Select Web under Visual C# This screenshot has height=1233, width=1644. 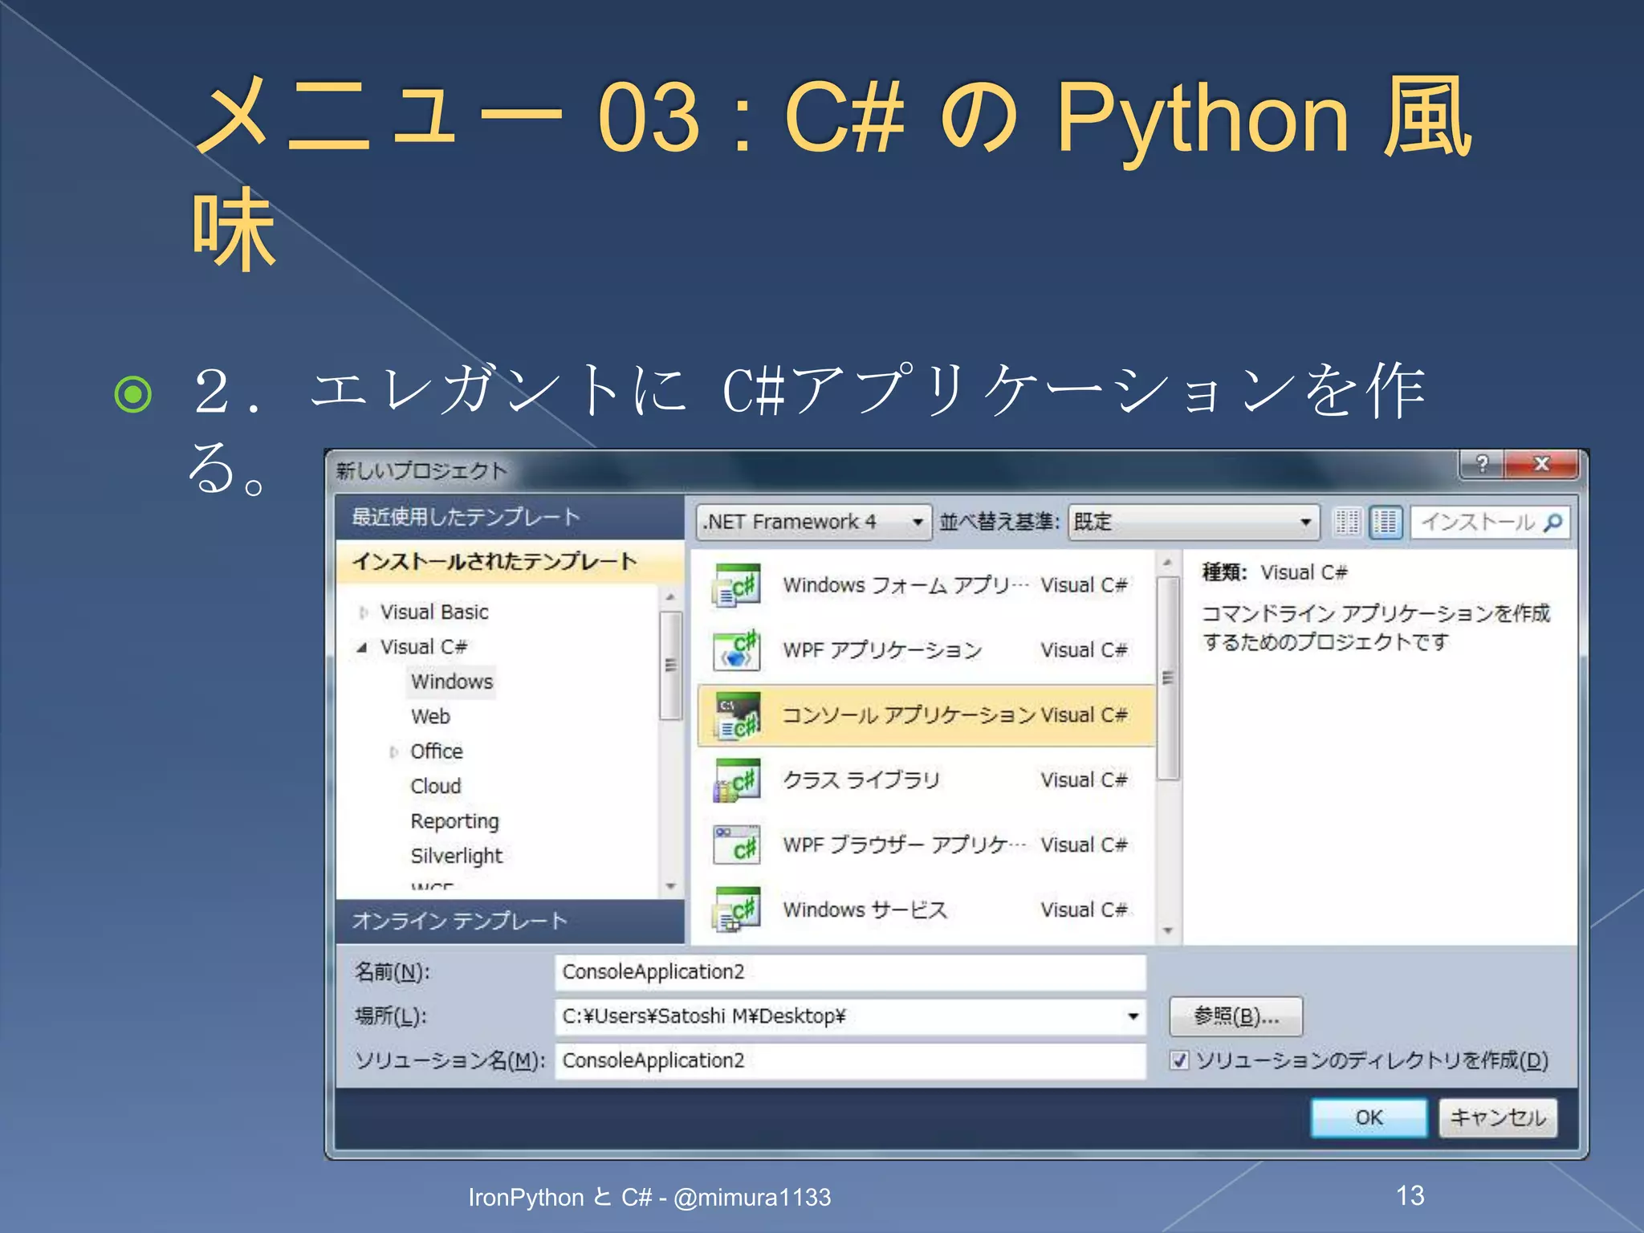[x=430, y=716]
